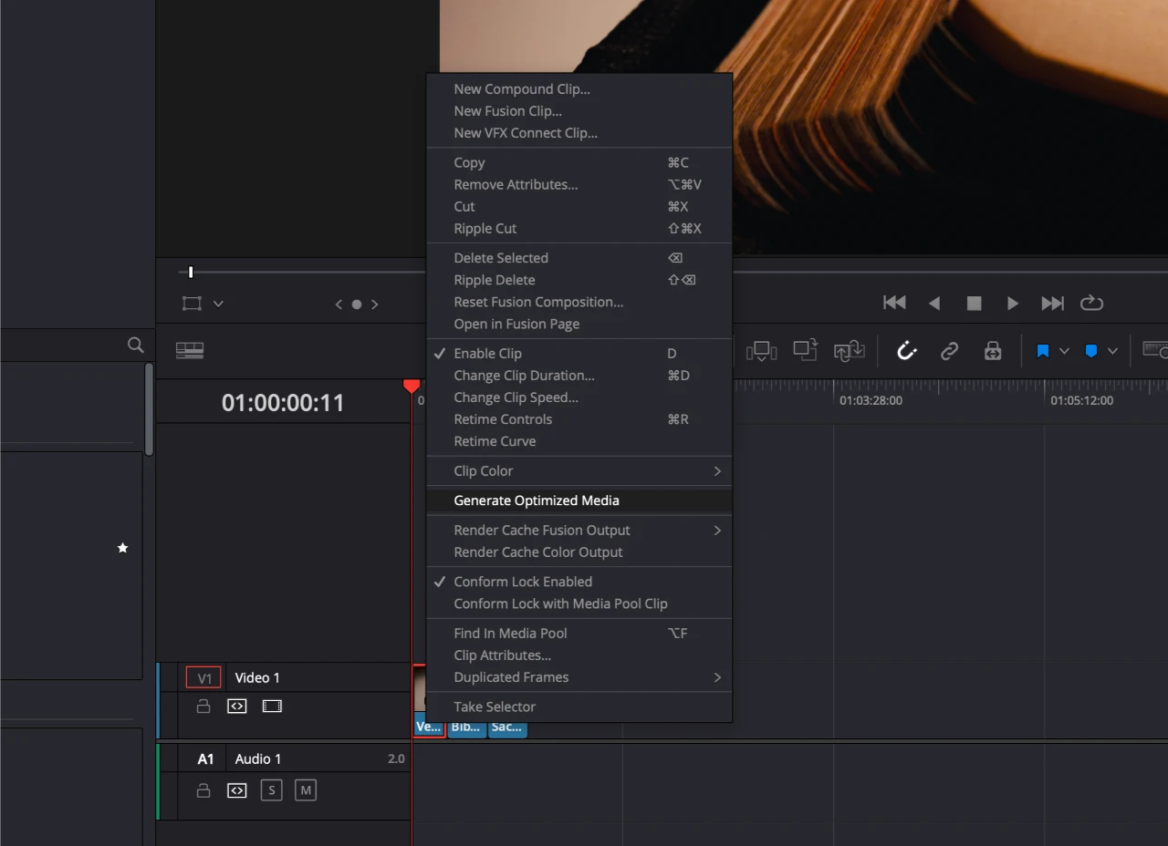Add a flag using the blue flag icon

[x=1043, y=350]
